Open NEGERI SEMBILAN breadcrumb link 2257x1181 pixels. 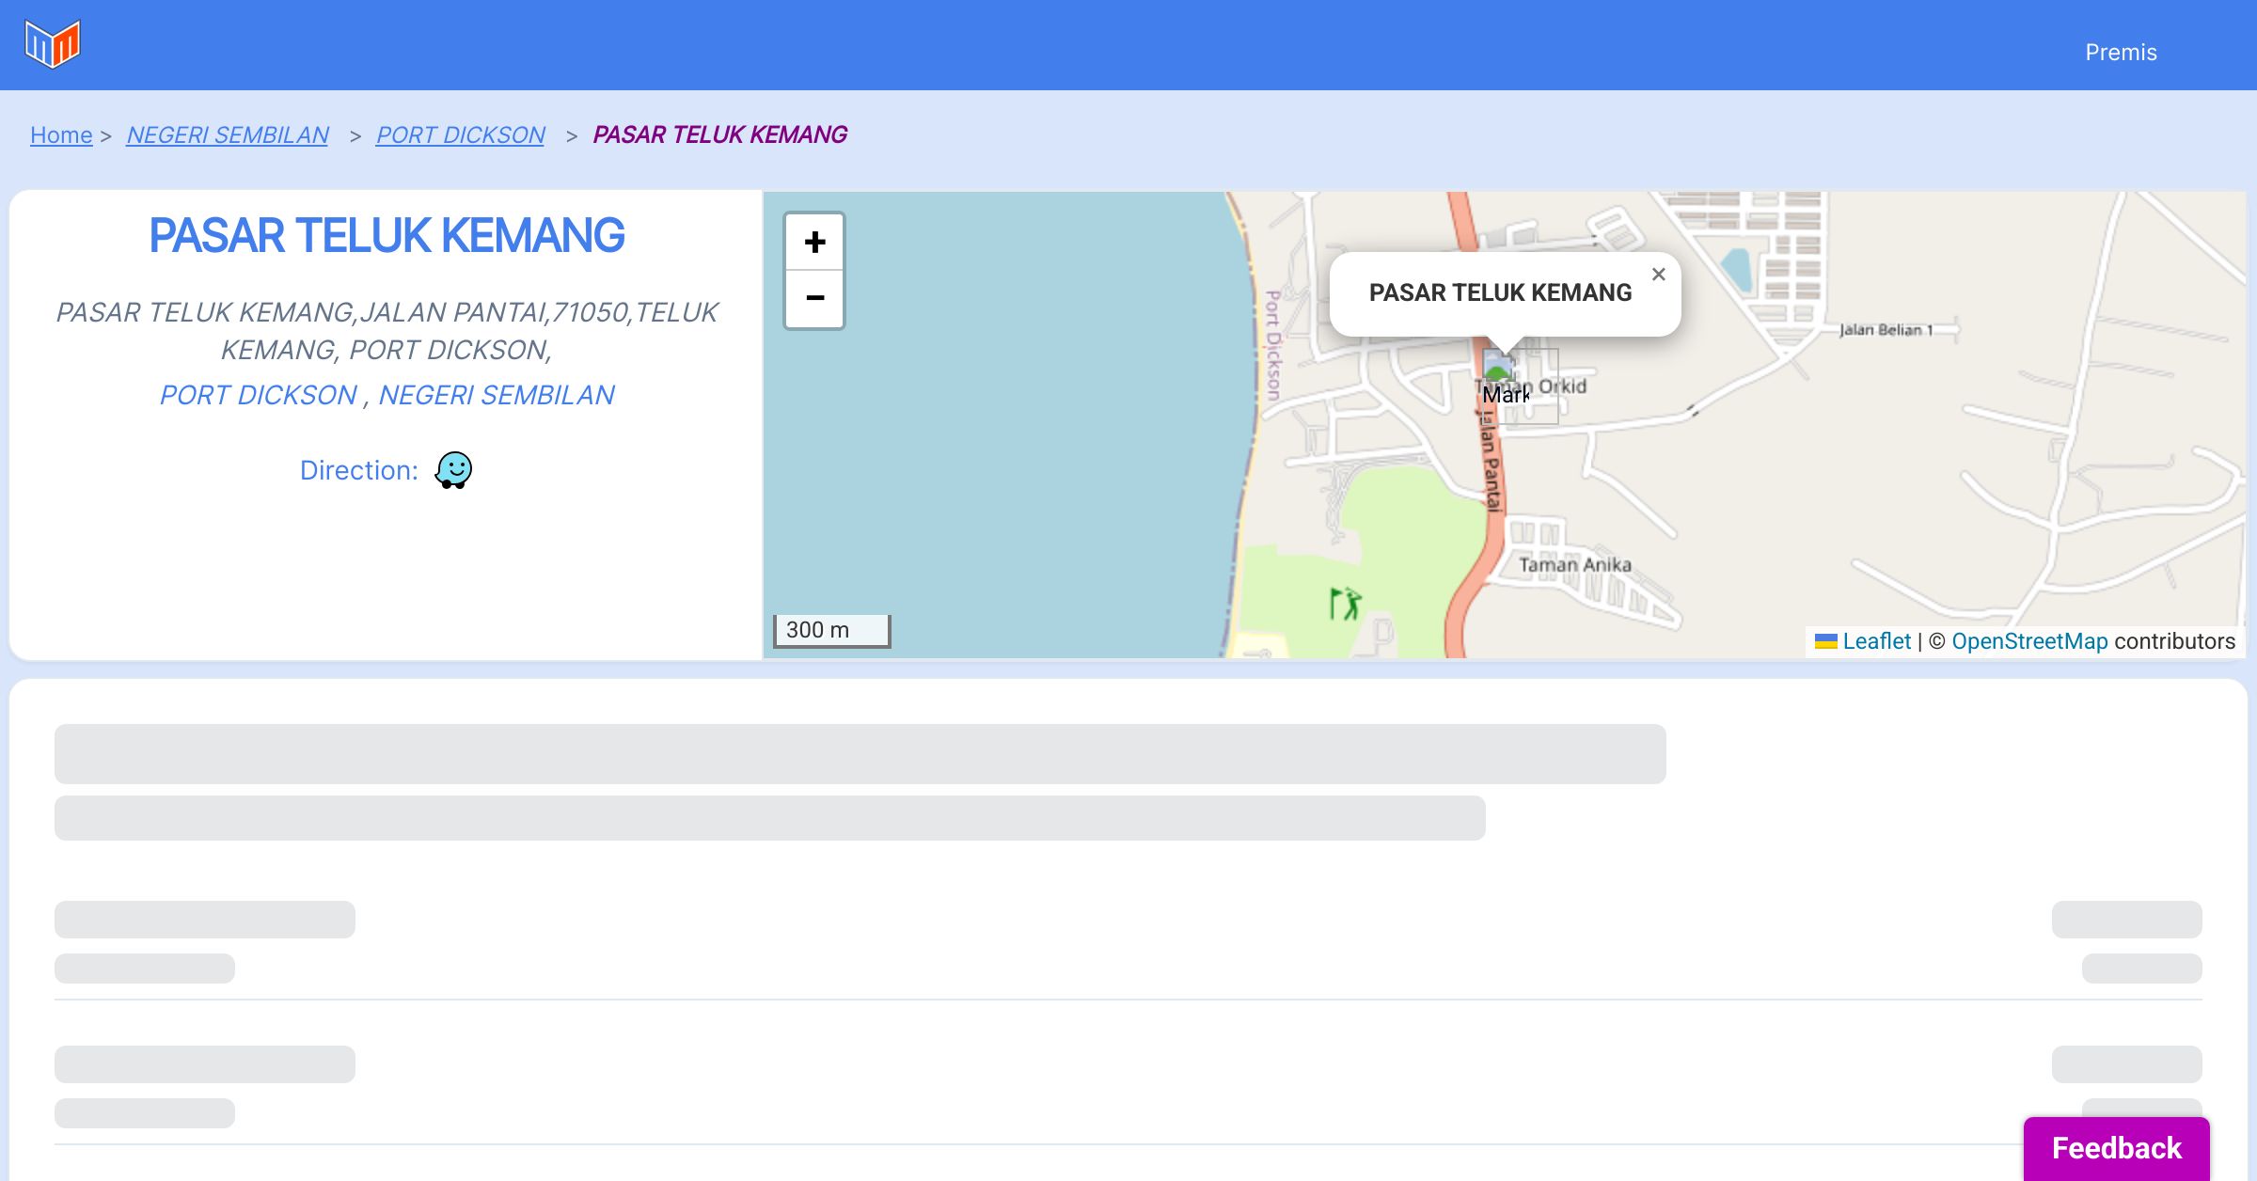tap(228, 135)
